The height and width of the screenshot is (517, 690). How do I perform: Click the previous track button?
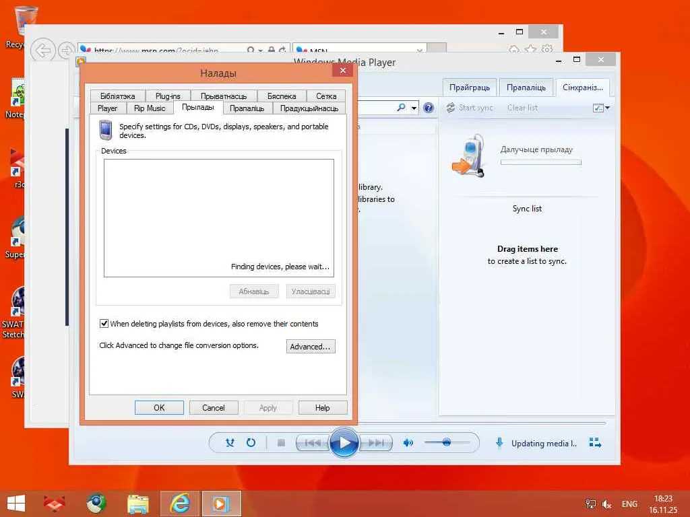click(313, 443)
